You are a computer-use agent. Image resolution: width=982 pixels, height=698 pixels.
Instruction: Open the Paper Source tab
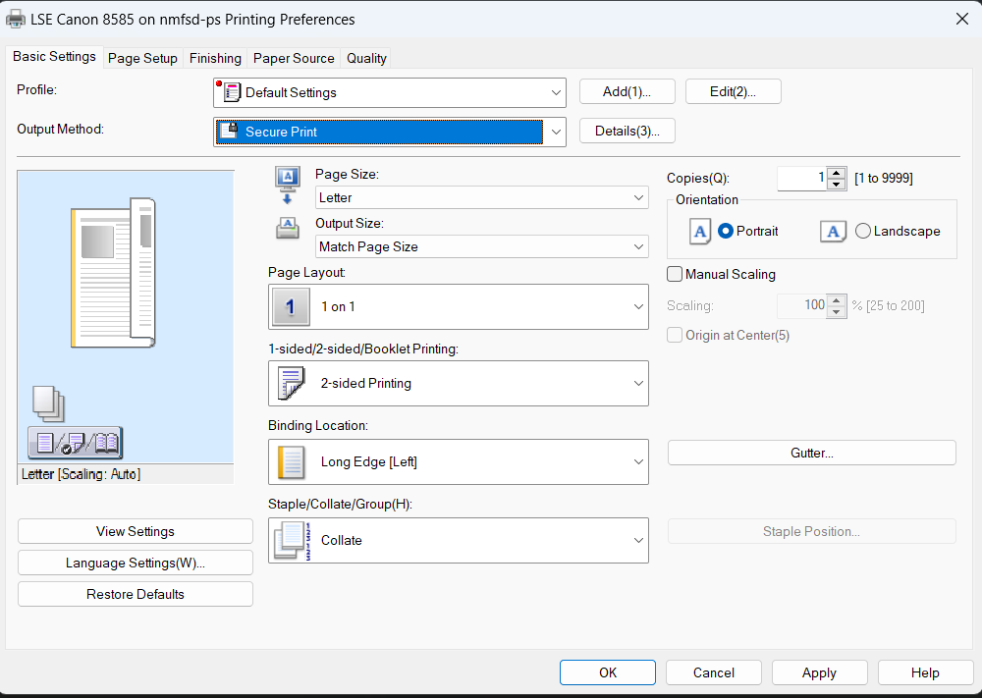(294, 58)
